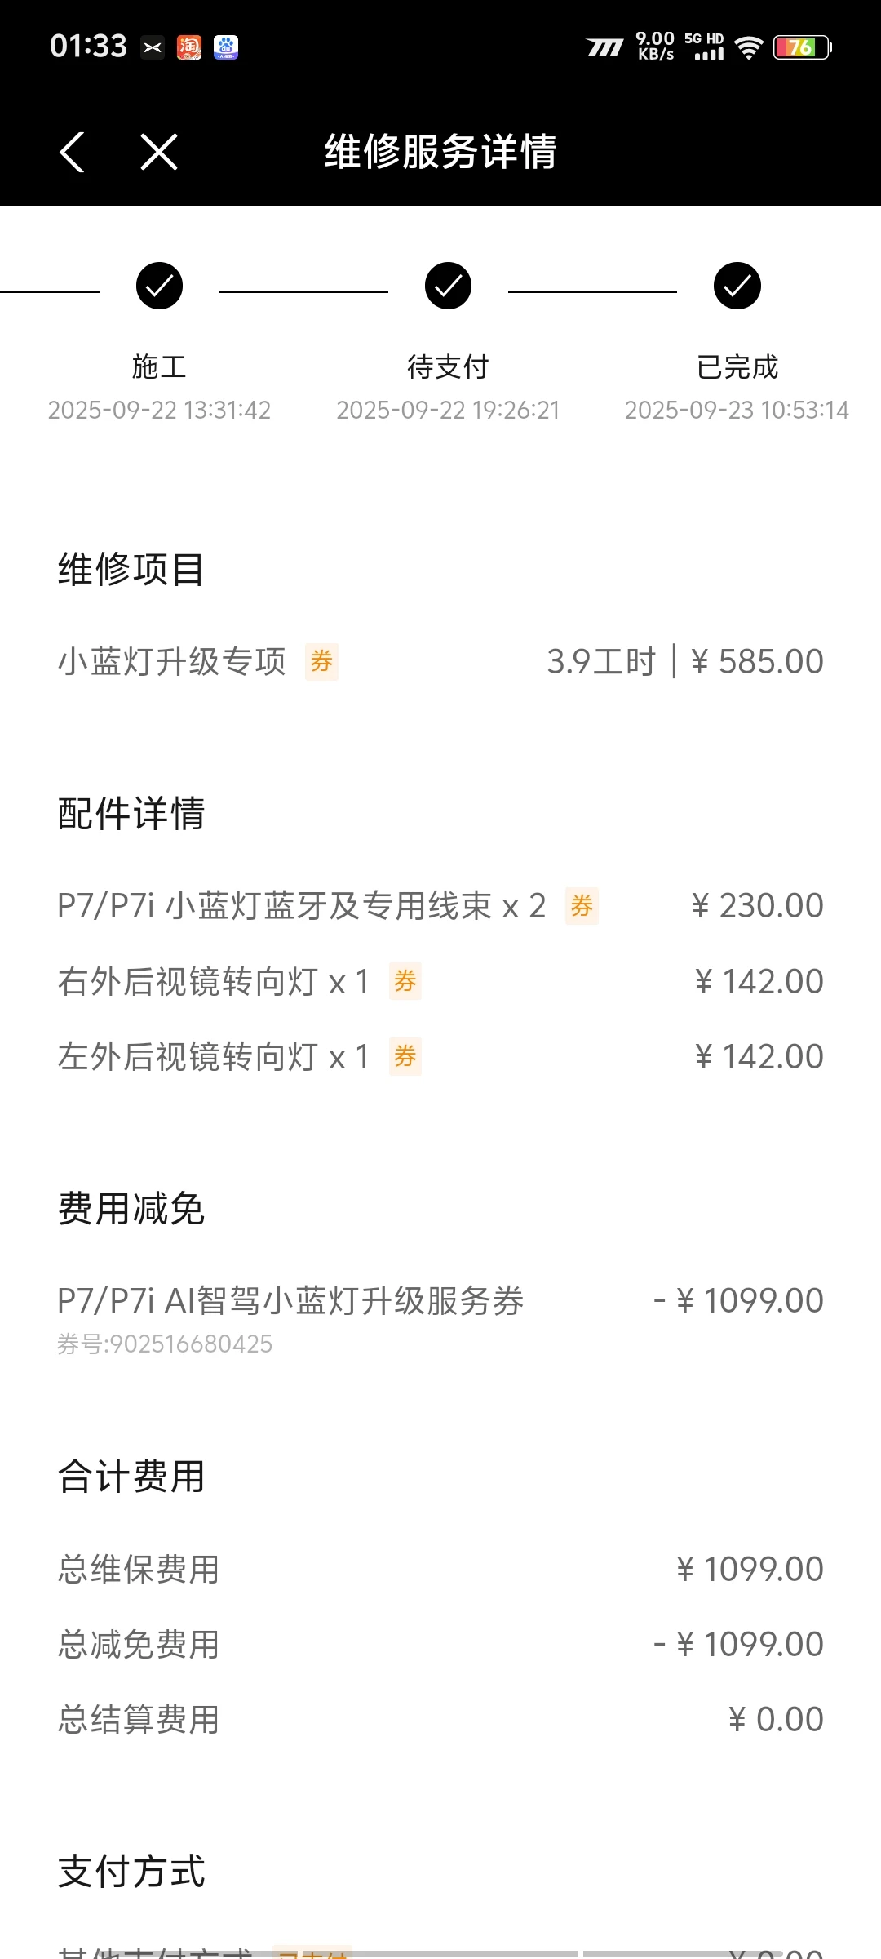Tap the 总维保费用 amount ¥1099.00
Screen dimensions: 881x1959
coord(750,1569)
